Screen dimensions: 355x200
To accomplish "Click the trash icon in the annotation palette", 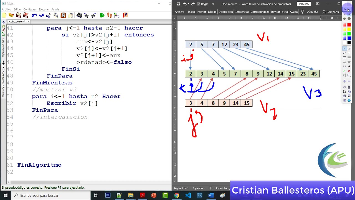I will tap(349, 87).
